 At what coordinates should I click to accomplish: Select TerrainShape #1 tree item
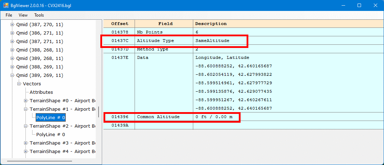(x=62, y=109)
